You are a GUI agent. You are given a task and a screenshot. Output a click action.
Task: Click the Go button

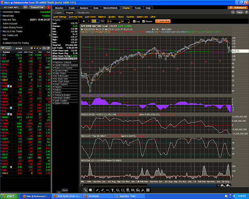(102, 21)
